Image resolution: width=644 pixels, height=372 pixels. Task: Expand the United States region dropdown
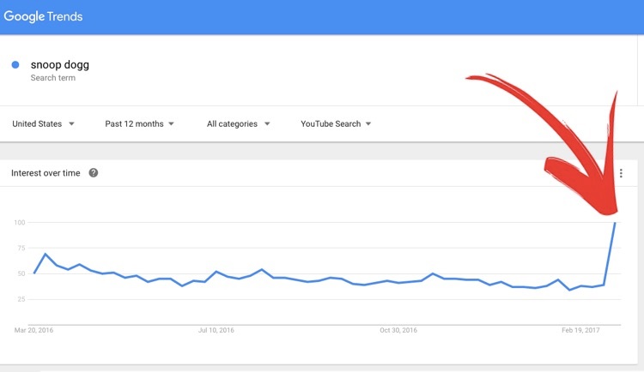click(x=43, y=124)
